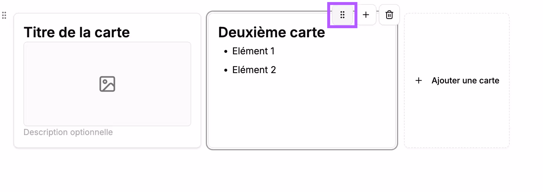Click the dashed Ajouter une carte placeholder card

point(457,80)
